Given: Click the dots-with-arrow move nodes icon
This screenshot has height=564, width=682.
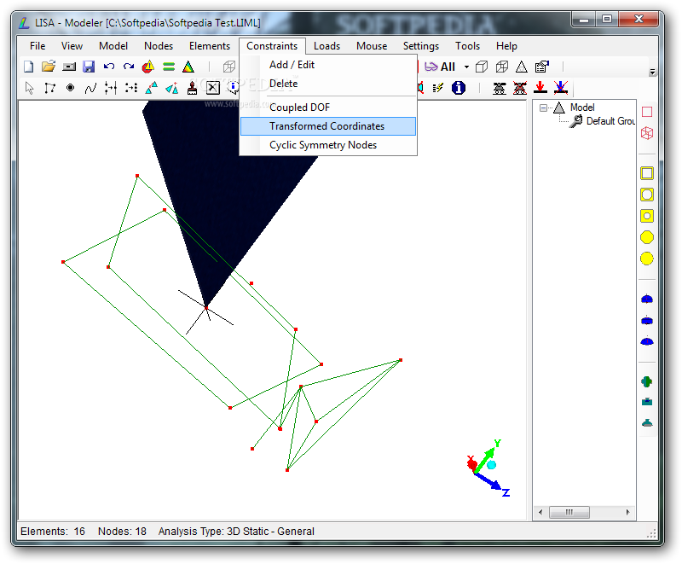Looking at the screenshot, I should tap(131, 88).
